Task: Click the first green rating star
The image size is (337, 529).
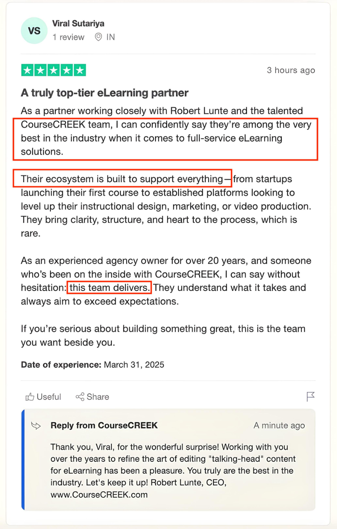Action: (x=28, y=70)
